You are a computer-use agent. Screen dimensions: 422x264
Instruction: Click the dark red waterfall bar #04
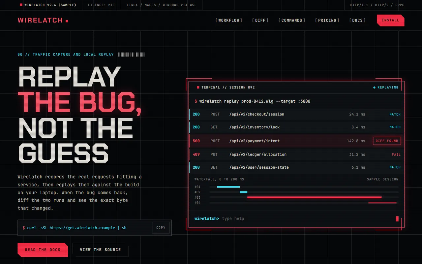pyautogui.click(x=382, y=203)
